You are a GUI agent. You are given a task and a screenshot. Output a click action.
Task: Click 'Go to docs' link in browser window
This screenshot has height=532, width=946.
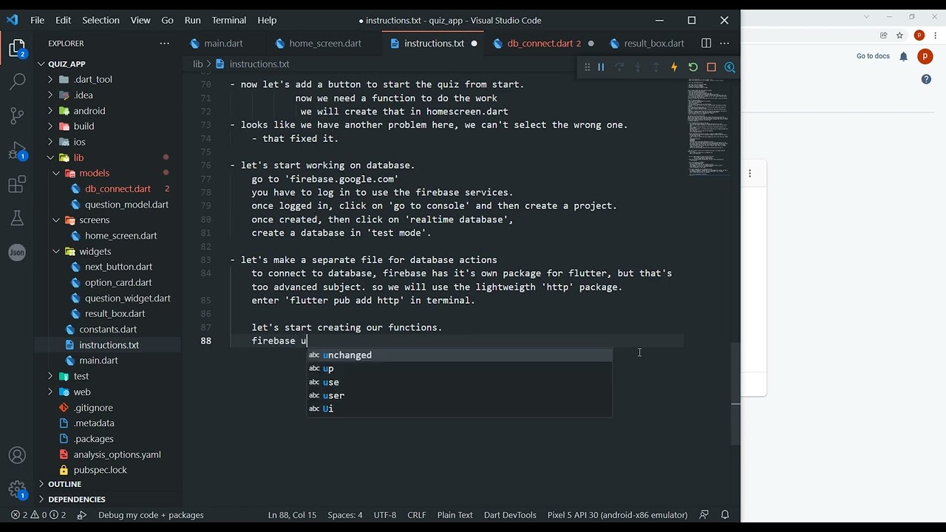click(x=873, y=56)
